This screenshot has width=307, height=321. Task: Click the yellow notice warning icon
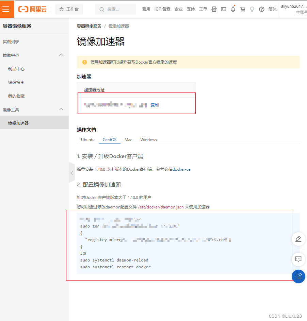tap(85, 62)
